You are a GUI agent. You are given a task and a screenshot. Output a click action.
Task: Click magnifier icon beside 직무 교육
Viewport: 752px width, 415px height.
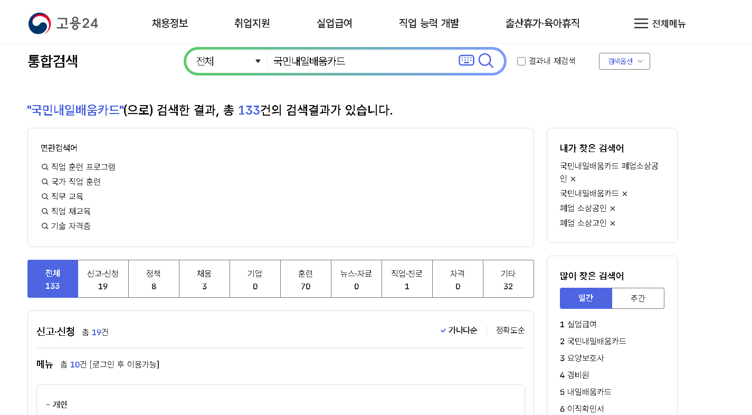click(x=45, y=196)
